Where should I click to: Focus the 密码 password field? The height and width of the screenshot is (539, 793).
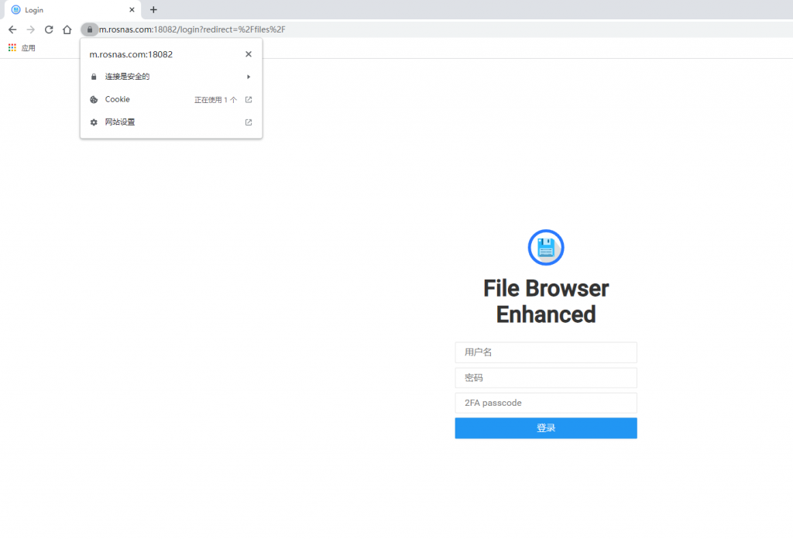click(546, 378)
